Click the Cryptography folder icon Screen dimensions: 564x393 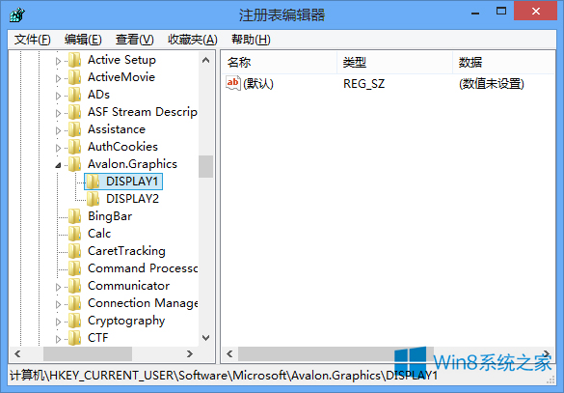[x=74, y=321]
